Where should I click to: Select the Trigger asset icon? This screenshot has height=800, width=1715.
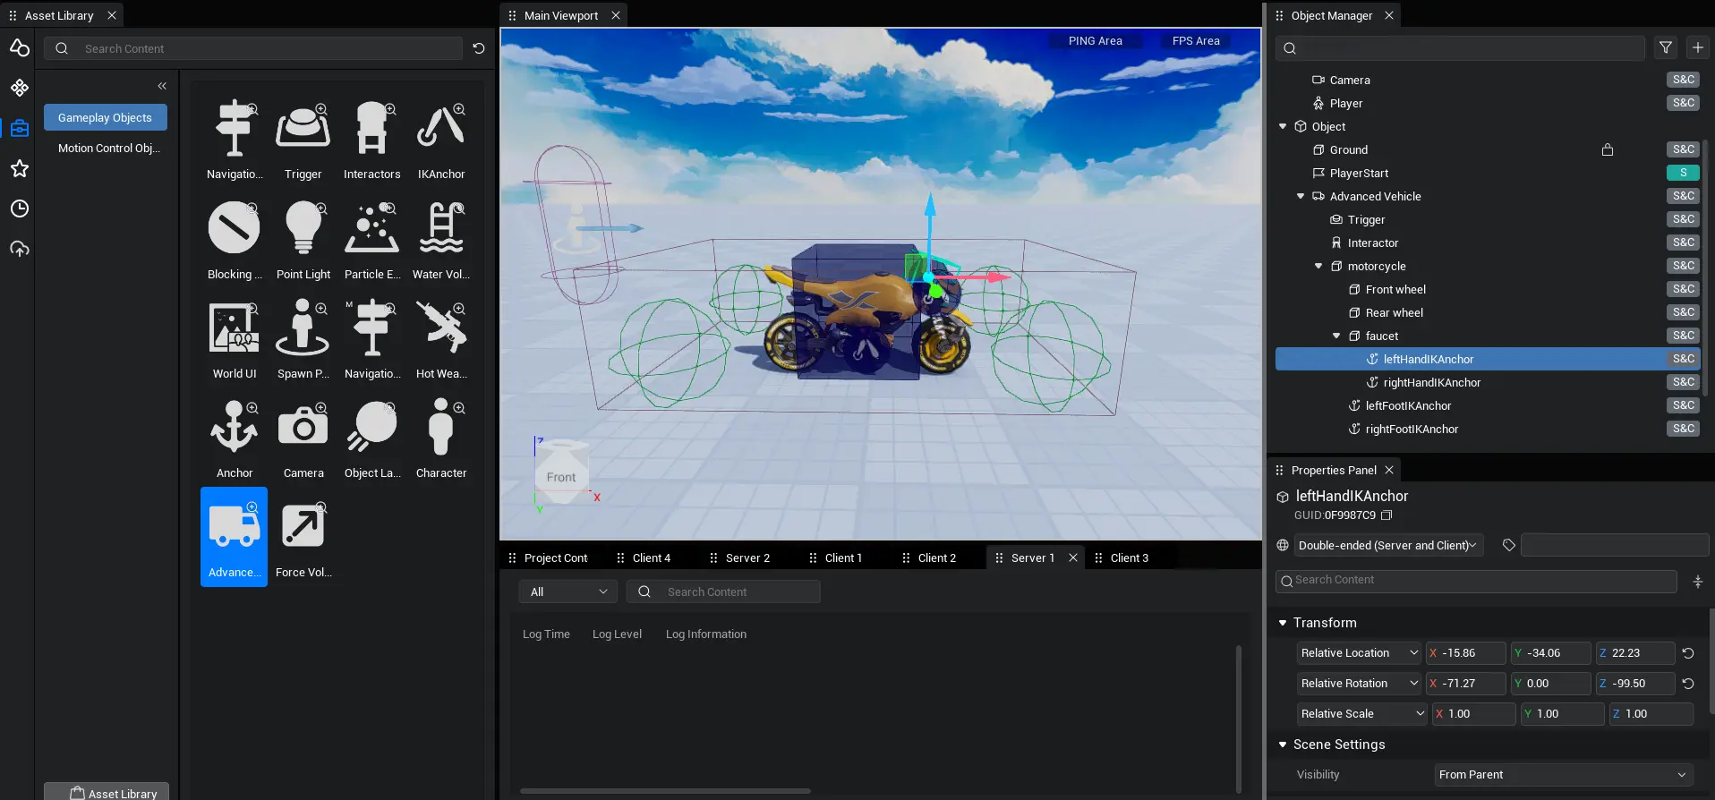coord(303,129)
